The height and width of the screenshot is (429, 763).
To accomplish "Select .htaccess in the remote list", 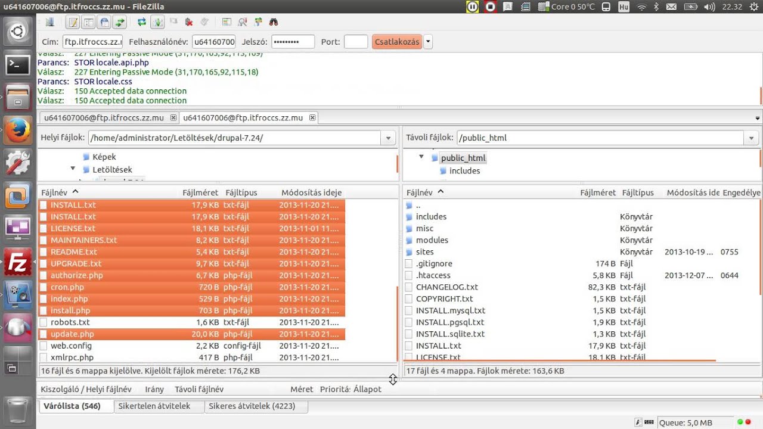I will pyautogui.click(x=433, y=275).
